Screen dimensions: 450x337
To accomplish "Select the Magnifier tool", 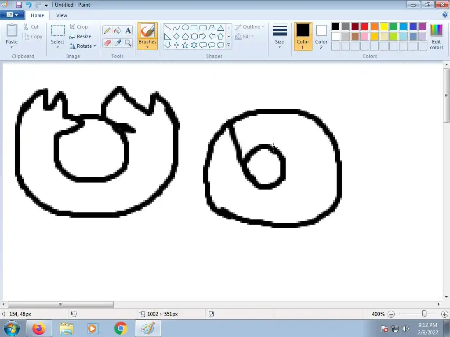I will pos(128,43).
